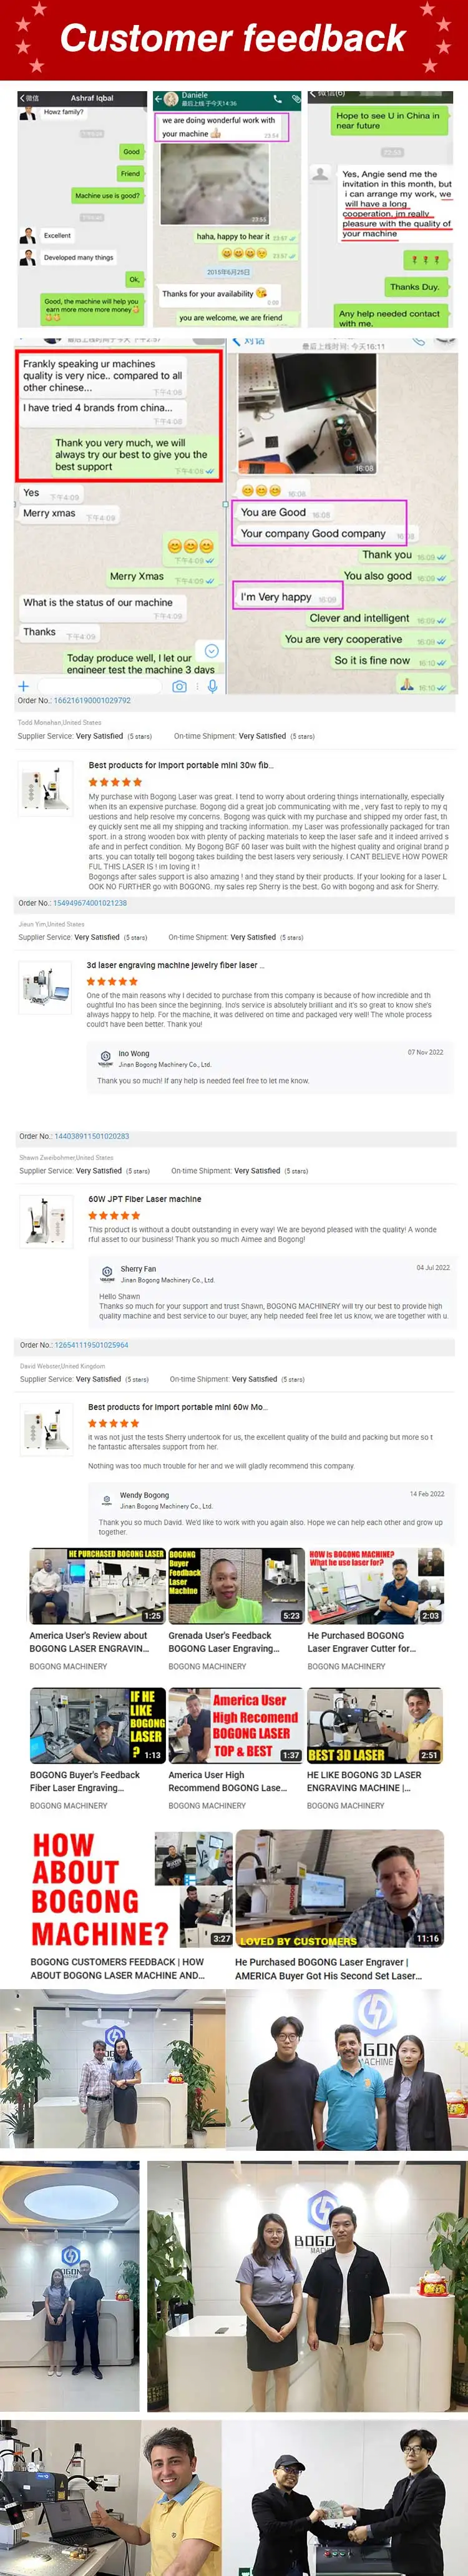468x2576 pixels.
Task: Tap the attachment paperclip in Daniele chat
Action: pyautogui.click(x=295, y=100)
